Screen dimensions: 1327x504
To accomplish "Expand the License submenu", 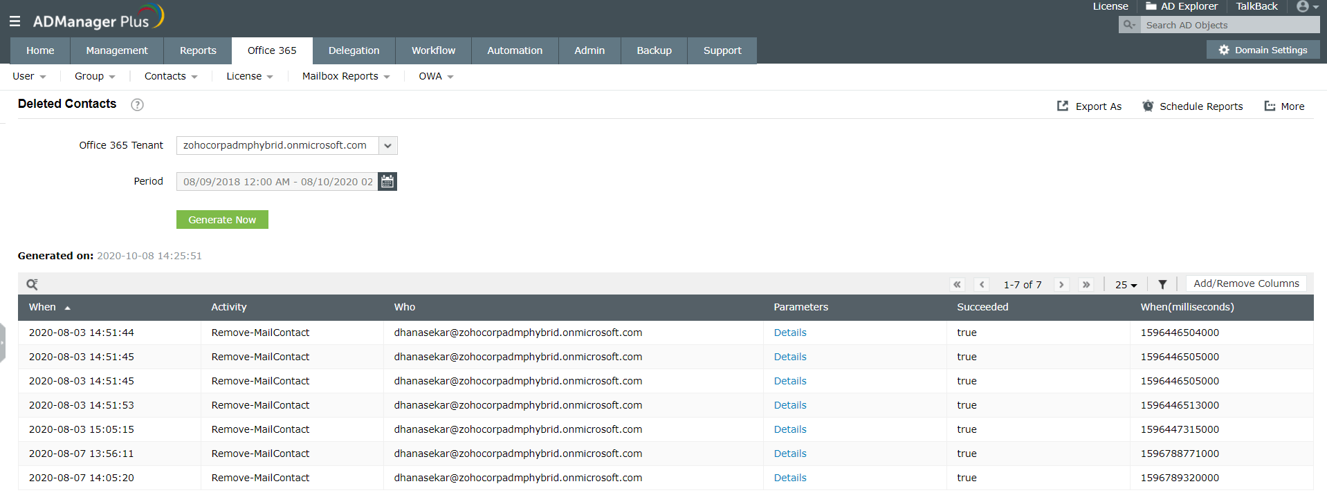I will point(250,76).
